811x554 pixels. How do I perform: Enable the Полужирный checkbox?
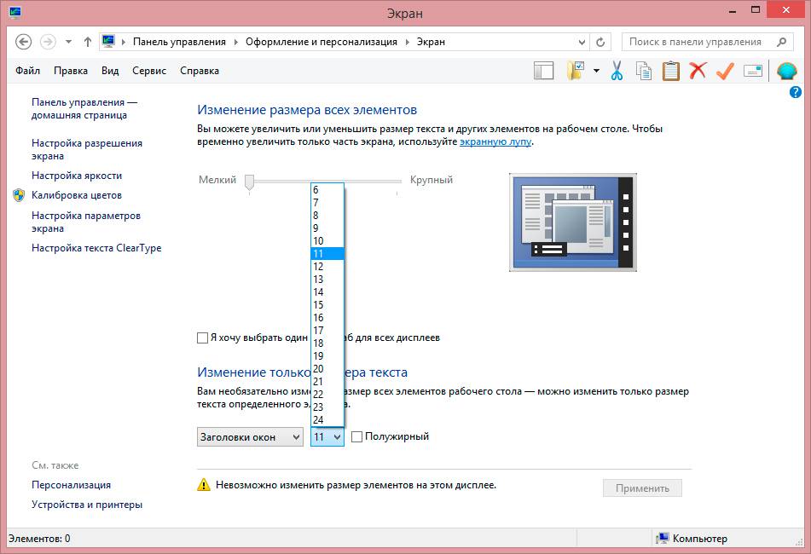(x=356, y=436)
